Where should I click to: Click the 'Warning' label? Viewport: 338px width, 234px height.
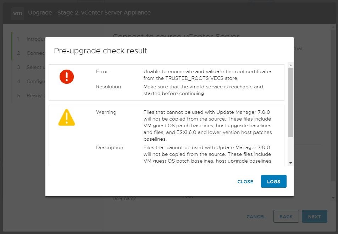click(106, 112)
